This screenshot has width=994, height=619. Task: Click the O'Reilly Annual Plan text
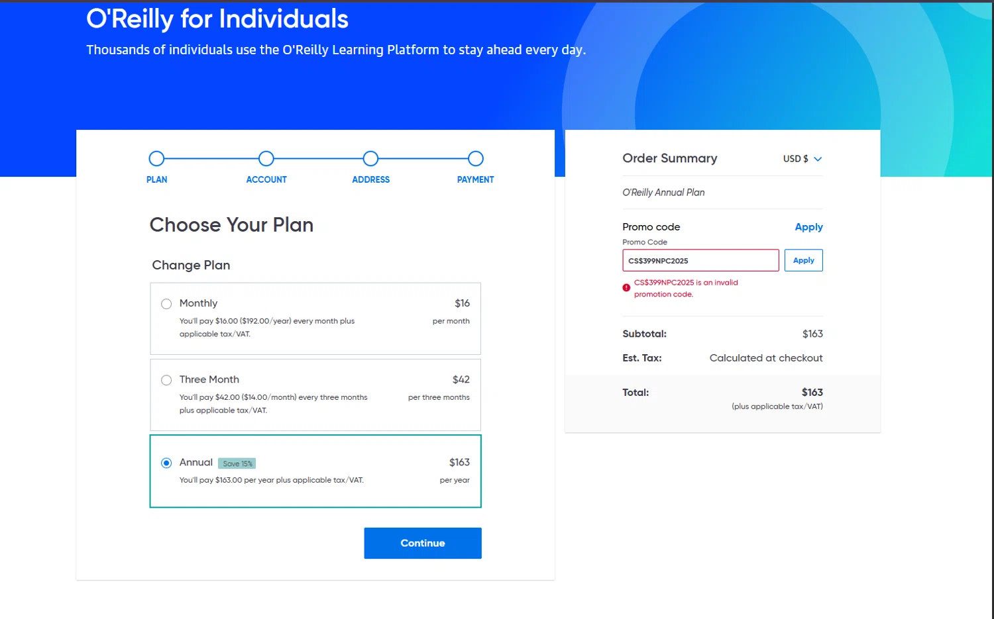(x=663, y=193)
